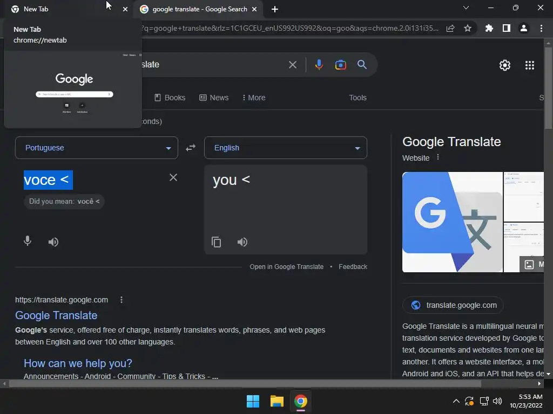Screen dimensions: 553x414
Task: Visit translate.google.com from the knowledge panel
Action: (453, 305)
